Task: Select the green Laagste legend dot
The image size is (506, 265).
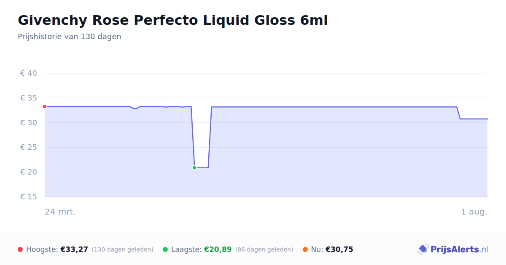Action: coord(165,249)
